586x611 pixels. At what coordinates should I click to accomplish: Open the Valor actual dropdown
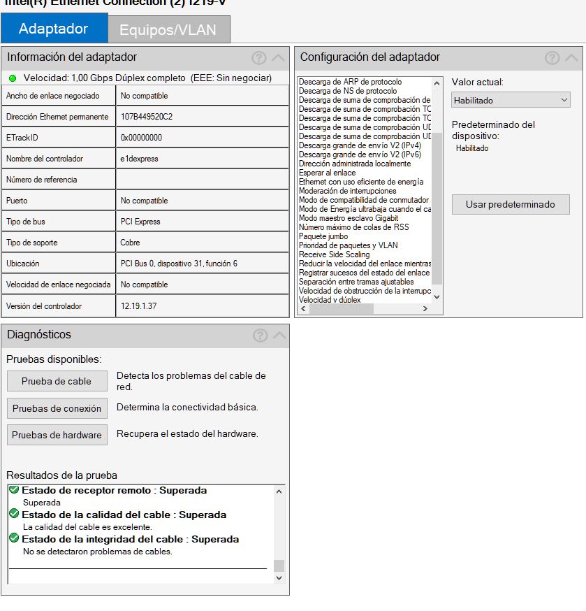[x=511, y=100]
